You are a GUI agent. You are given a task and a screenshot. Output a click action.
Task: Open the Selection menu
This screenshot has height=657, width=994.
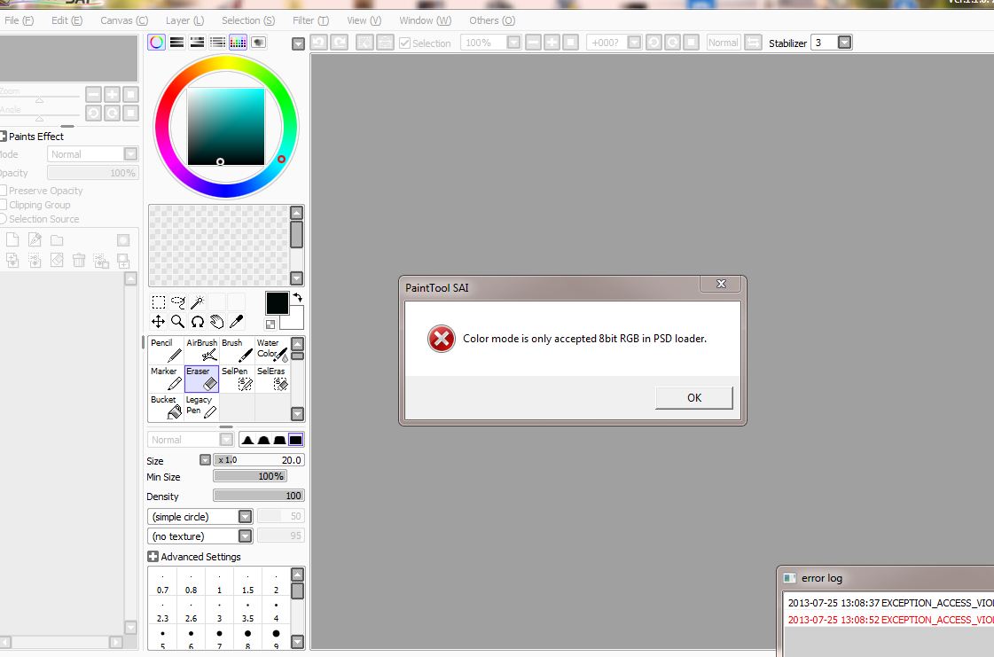point(248,20)
